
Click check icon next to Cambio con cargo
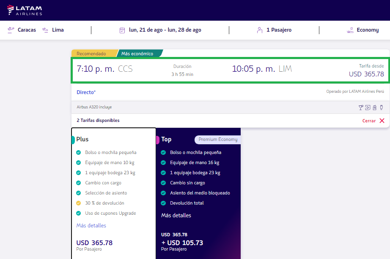point(78,183)
